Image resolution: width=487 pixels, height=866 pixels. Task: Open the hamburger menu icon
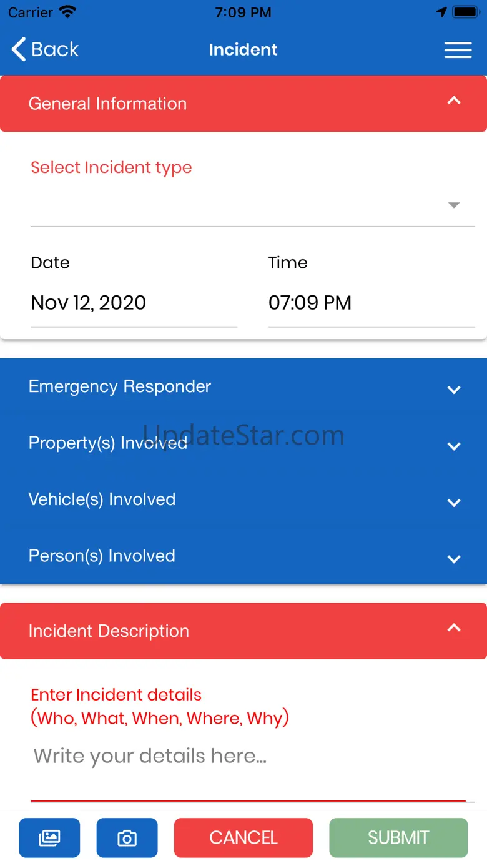coord(458,50)
